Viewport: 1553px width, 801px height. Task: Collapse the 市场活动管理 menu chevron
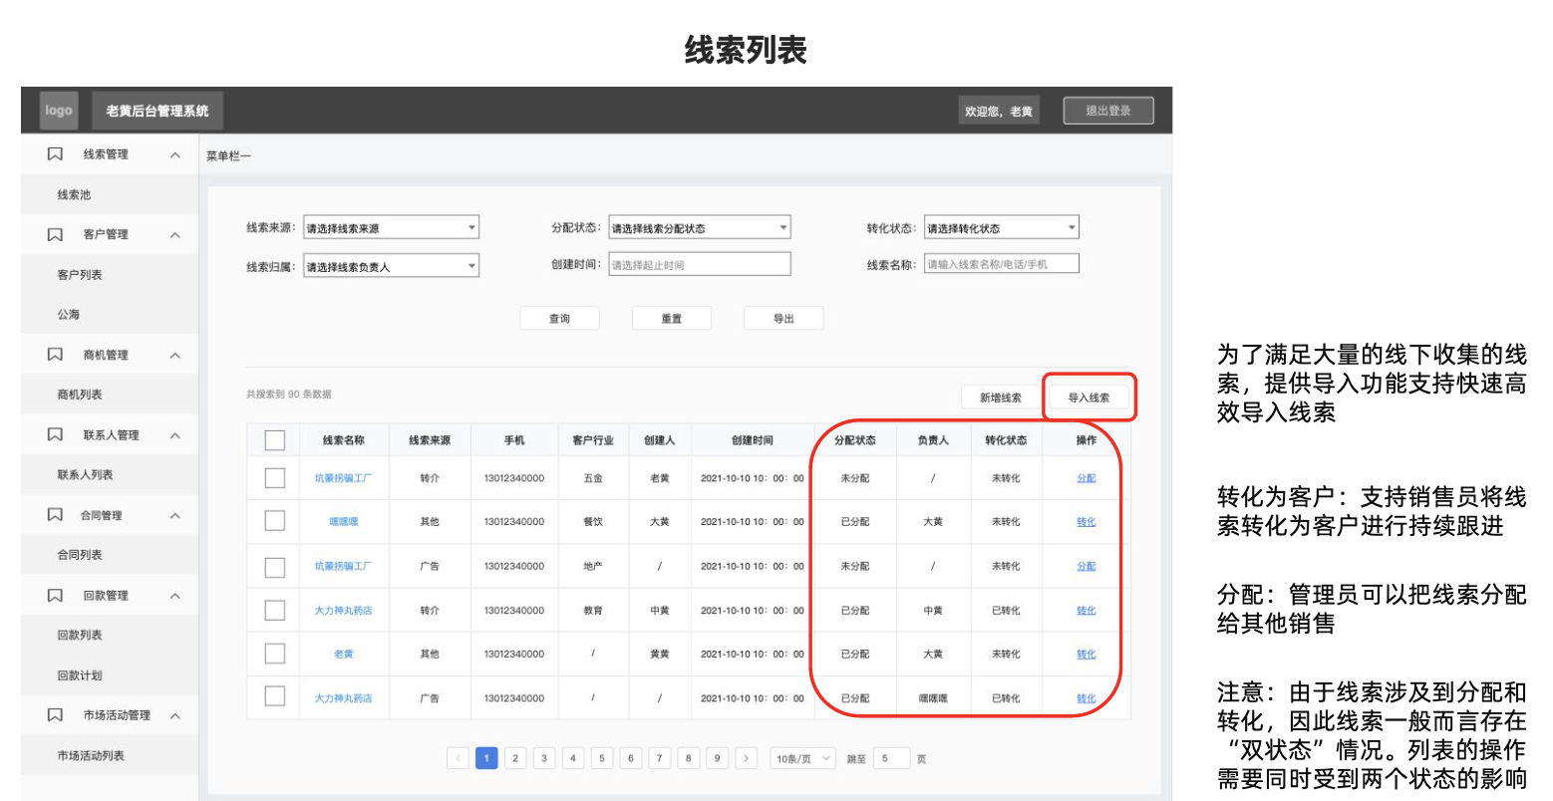[175, 715]
